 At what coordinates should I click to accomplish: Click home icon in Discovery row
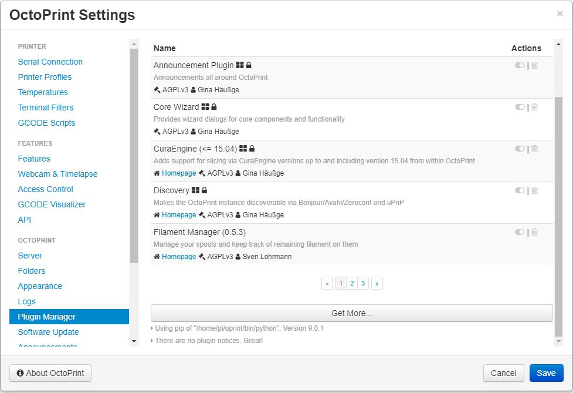click(157, 215)
